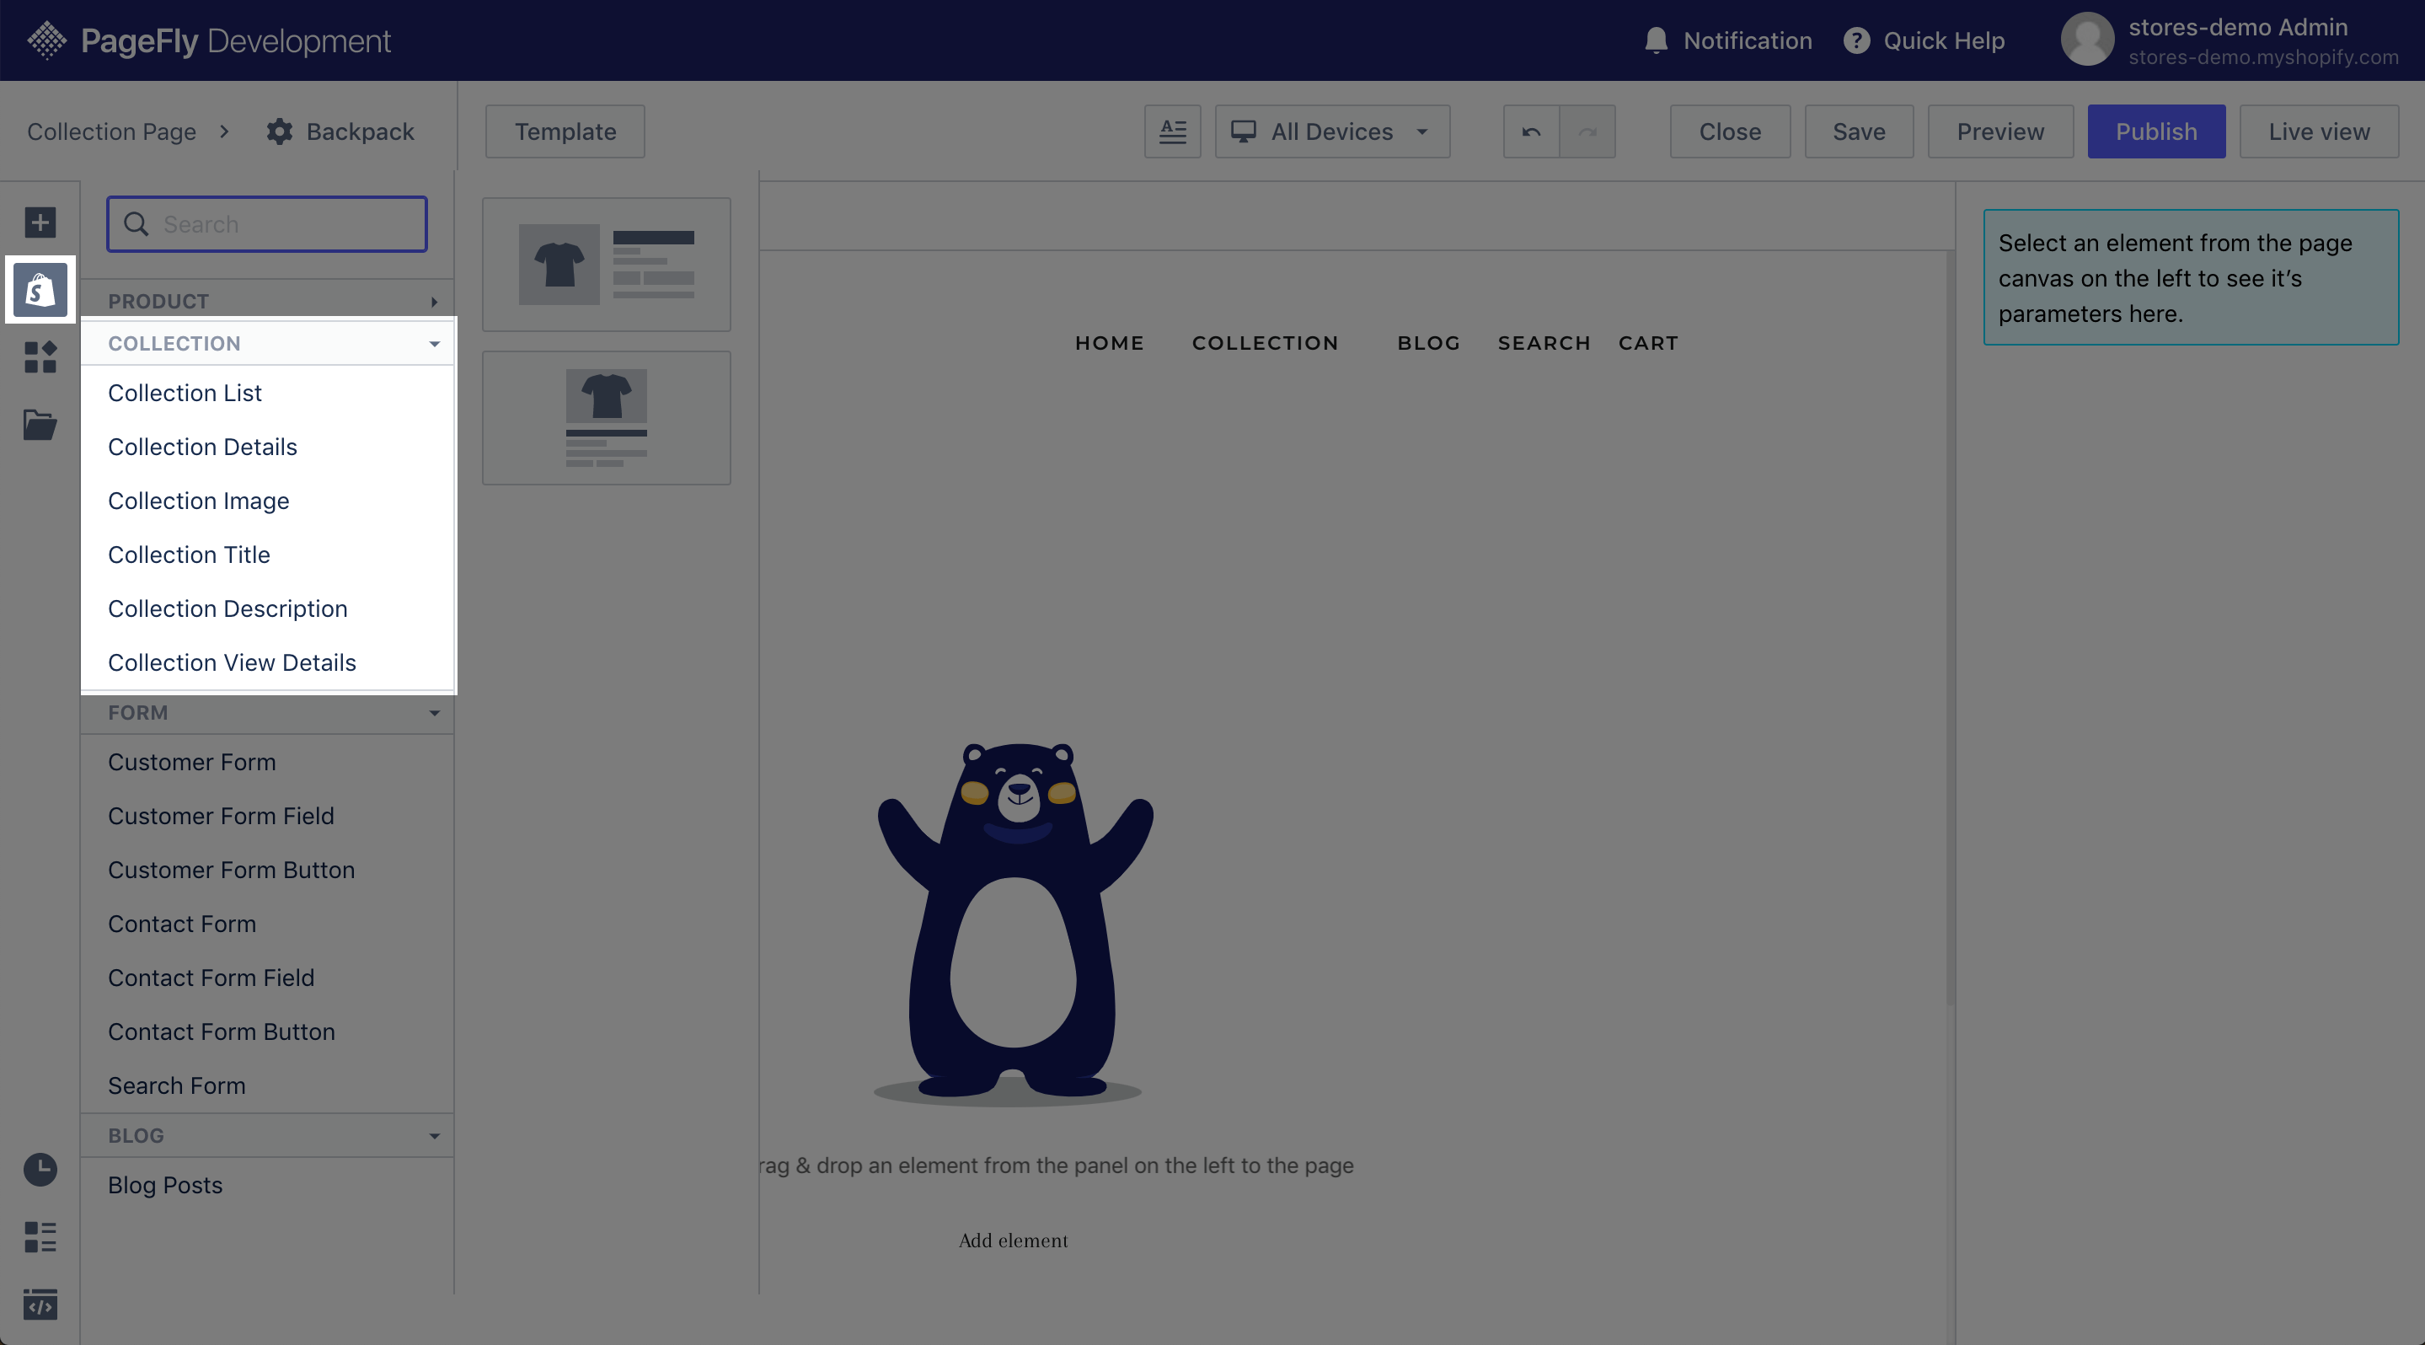This screenshot has width=2425, height=1345.
Task: Undo the last action
Action: [x=1531, y=131]
